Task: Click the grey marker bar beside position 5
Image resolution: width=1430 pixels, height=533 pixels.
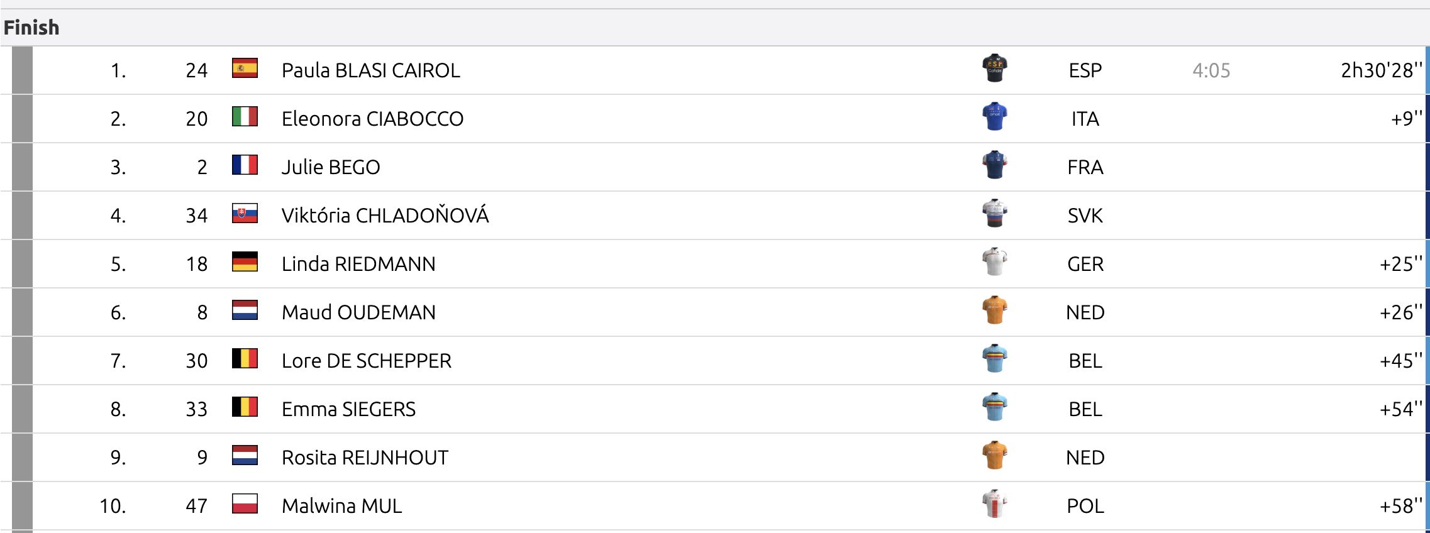Action: (x=22, y=264)
